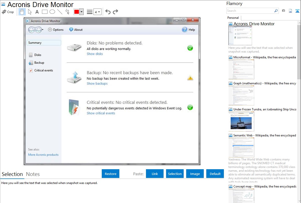Click the Concept map snapshot title

tap(265, 186)
